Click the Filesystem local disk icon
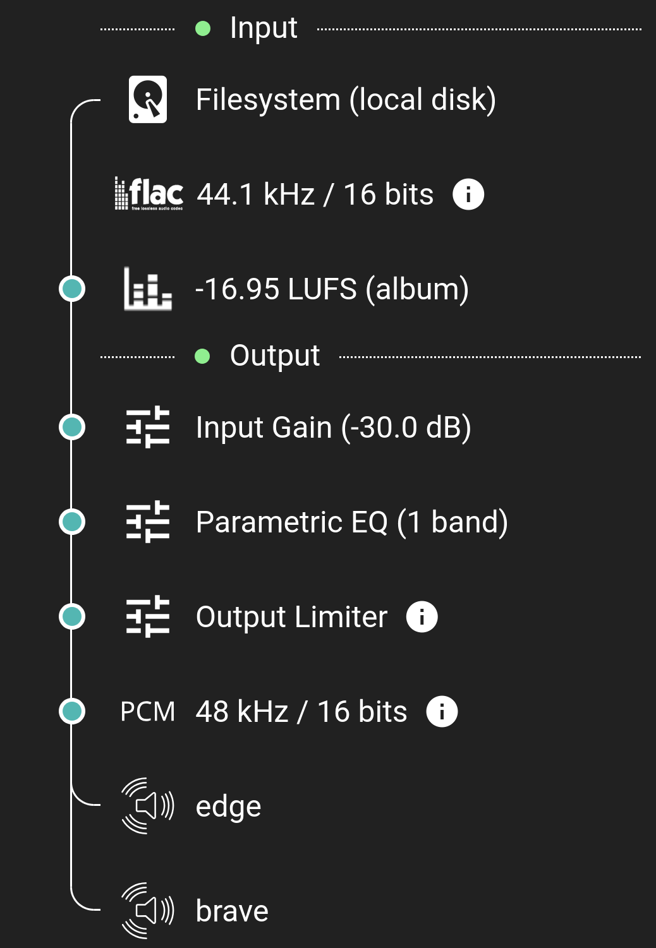 click(148, 99)
